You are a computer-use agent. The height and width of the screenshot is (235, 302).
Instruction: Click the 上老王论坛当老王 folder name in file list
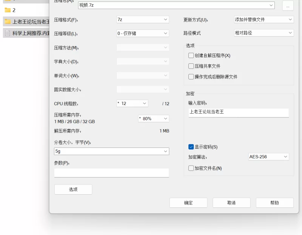point(31,22)
